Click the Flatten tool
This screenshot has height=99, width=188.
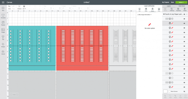tap(180, 96)
